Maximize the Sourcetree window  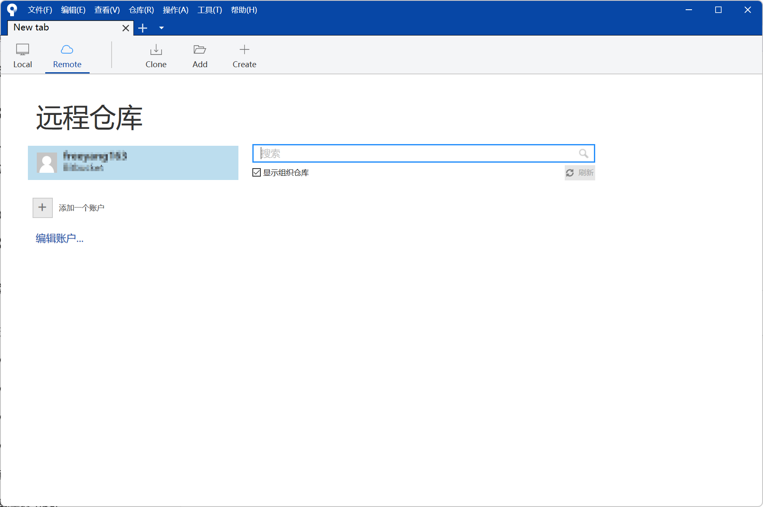pos(718,10)
